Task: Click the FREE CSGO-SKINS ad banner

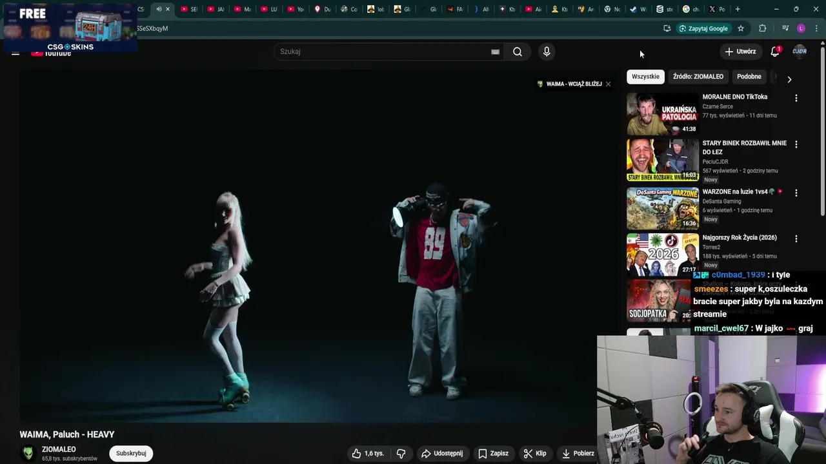Action: [x=70, y=27]
